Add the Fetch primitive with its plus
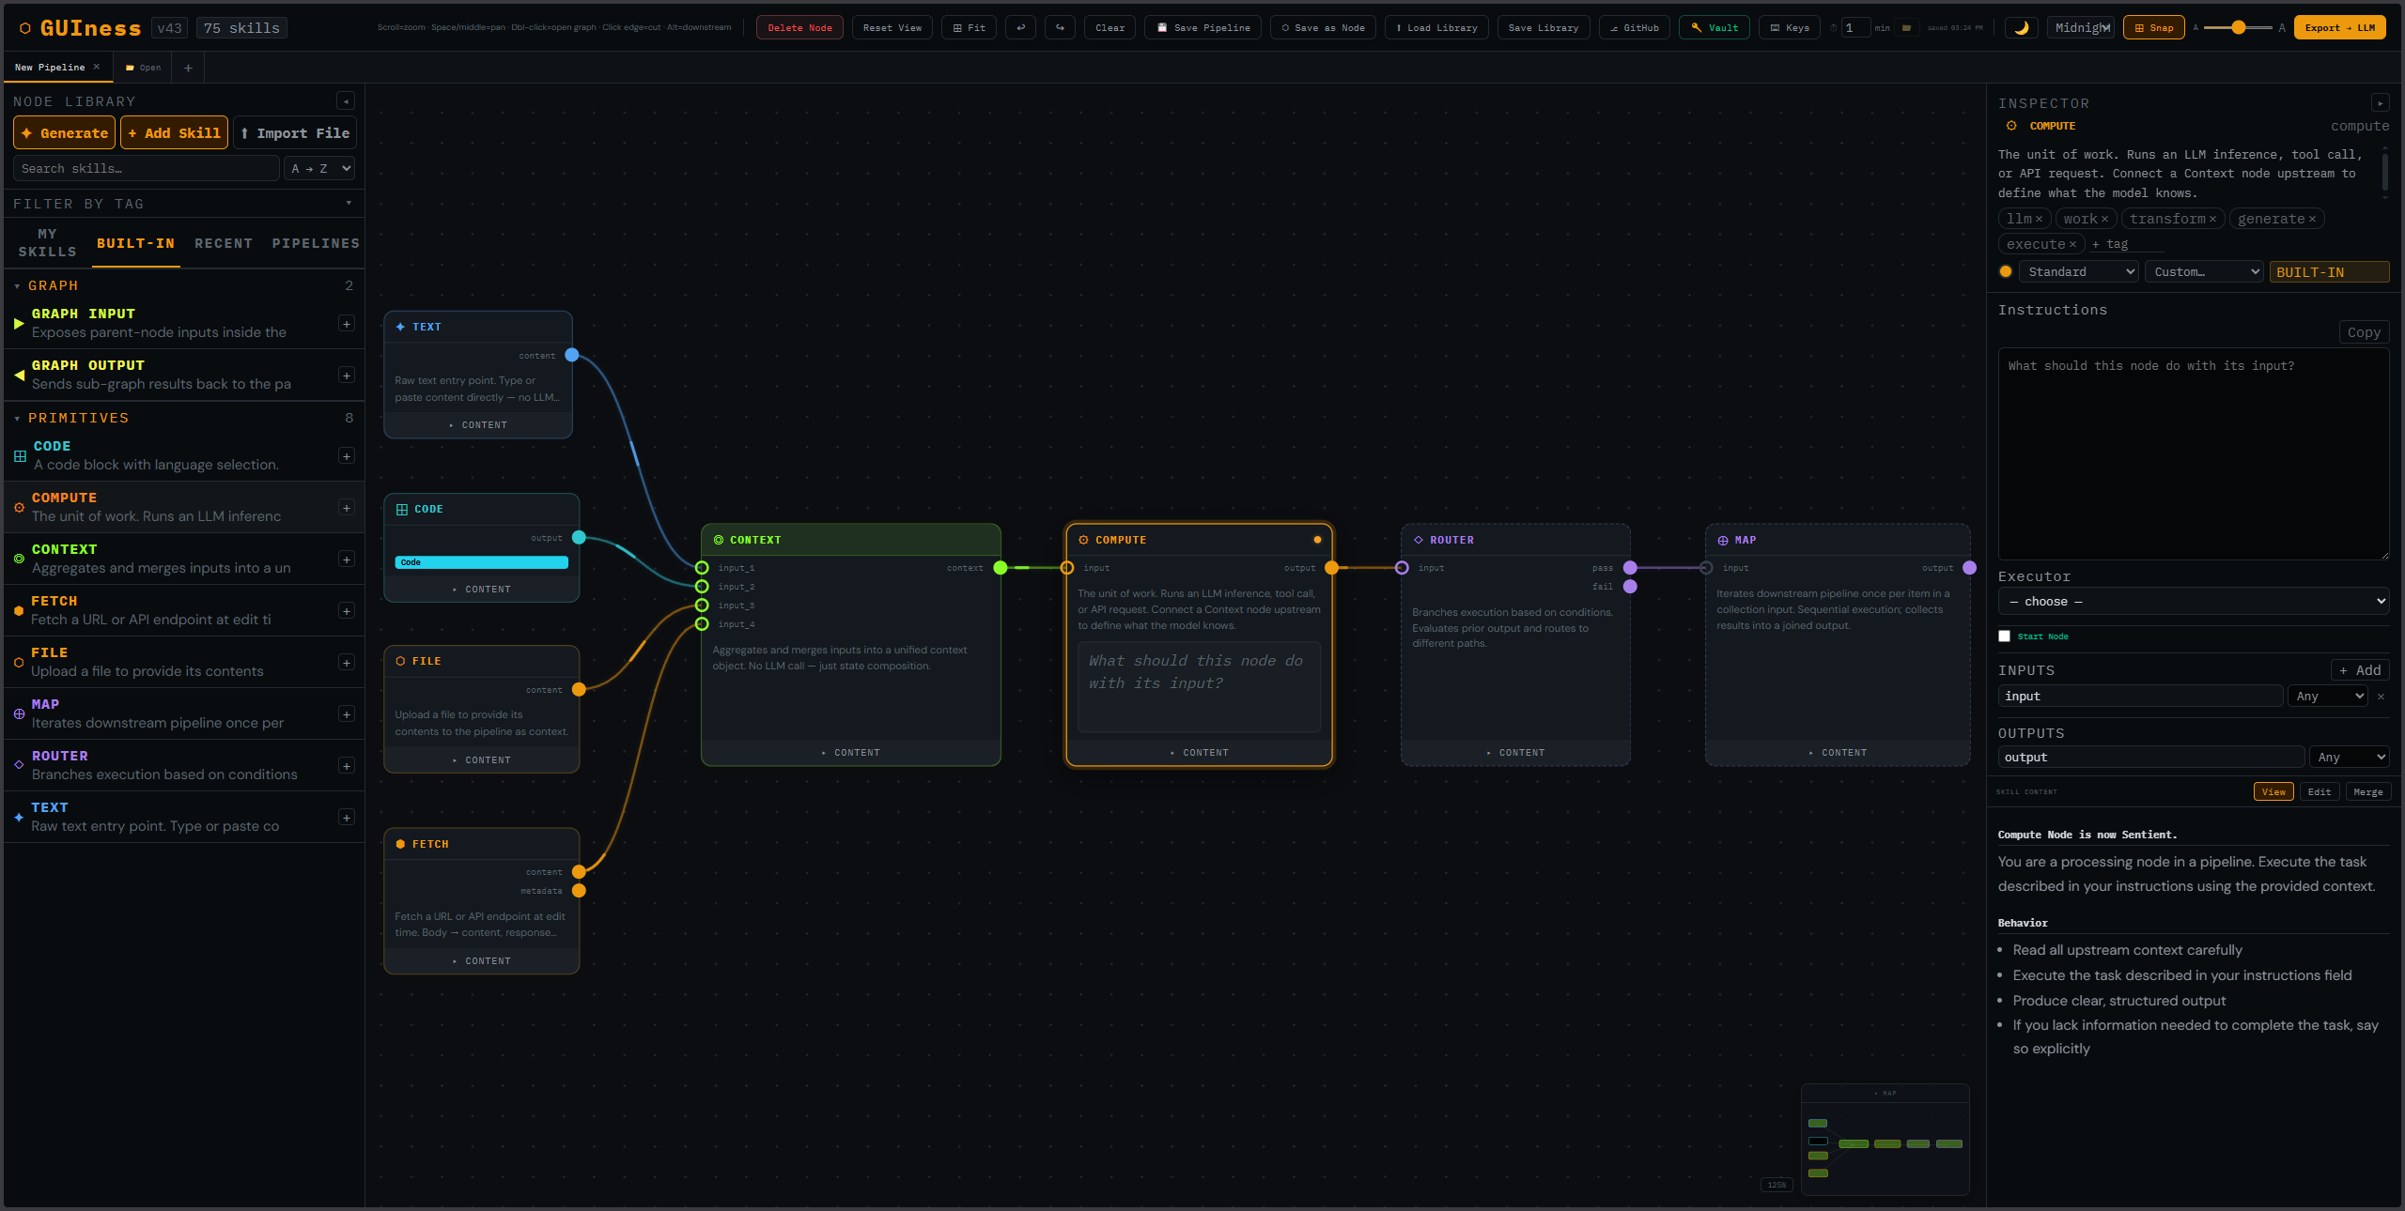The width and height of the screenshot is (2405, 1211). pyautogui.click(x=347, y=611)
